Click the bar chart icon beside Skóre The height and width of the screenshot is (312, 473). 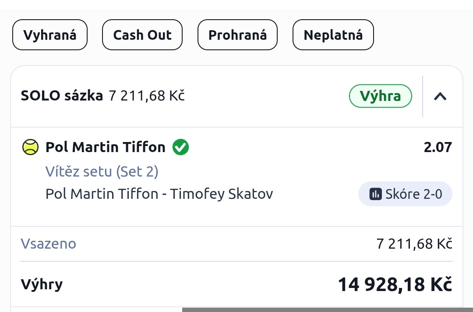375,194
